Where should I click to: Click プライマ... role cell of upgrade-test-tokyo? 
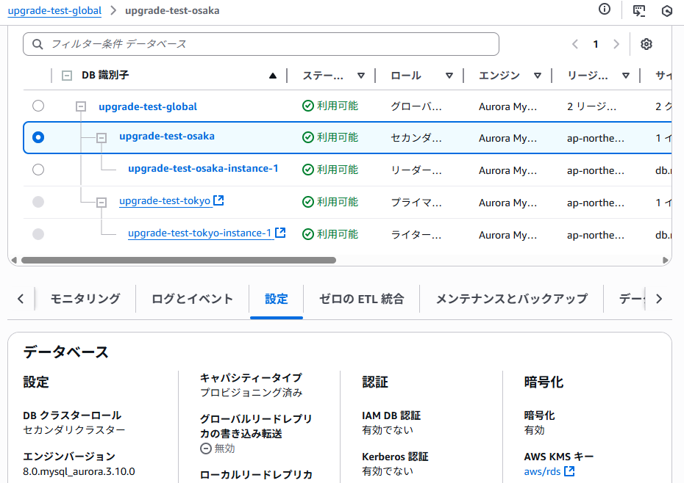point(416,203)
